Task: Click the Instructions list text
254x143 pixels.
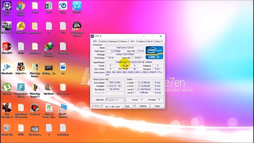Action: click(134, 73)
